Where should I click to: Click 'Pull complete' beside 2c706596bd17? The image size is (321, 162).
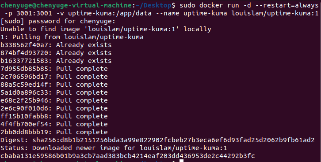point(82,77)
